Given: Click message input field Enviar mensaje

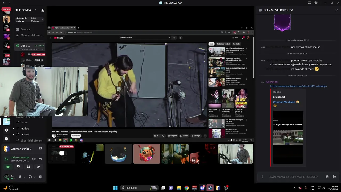Looking at the screenshot, I should (x=293, y=177).
